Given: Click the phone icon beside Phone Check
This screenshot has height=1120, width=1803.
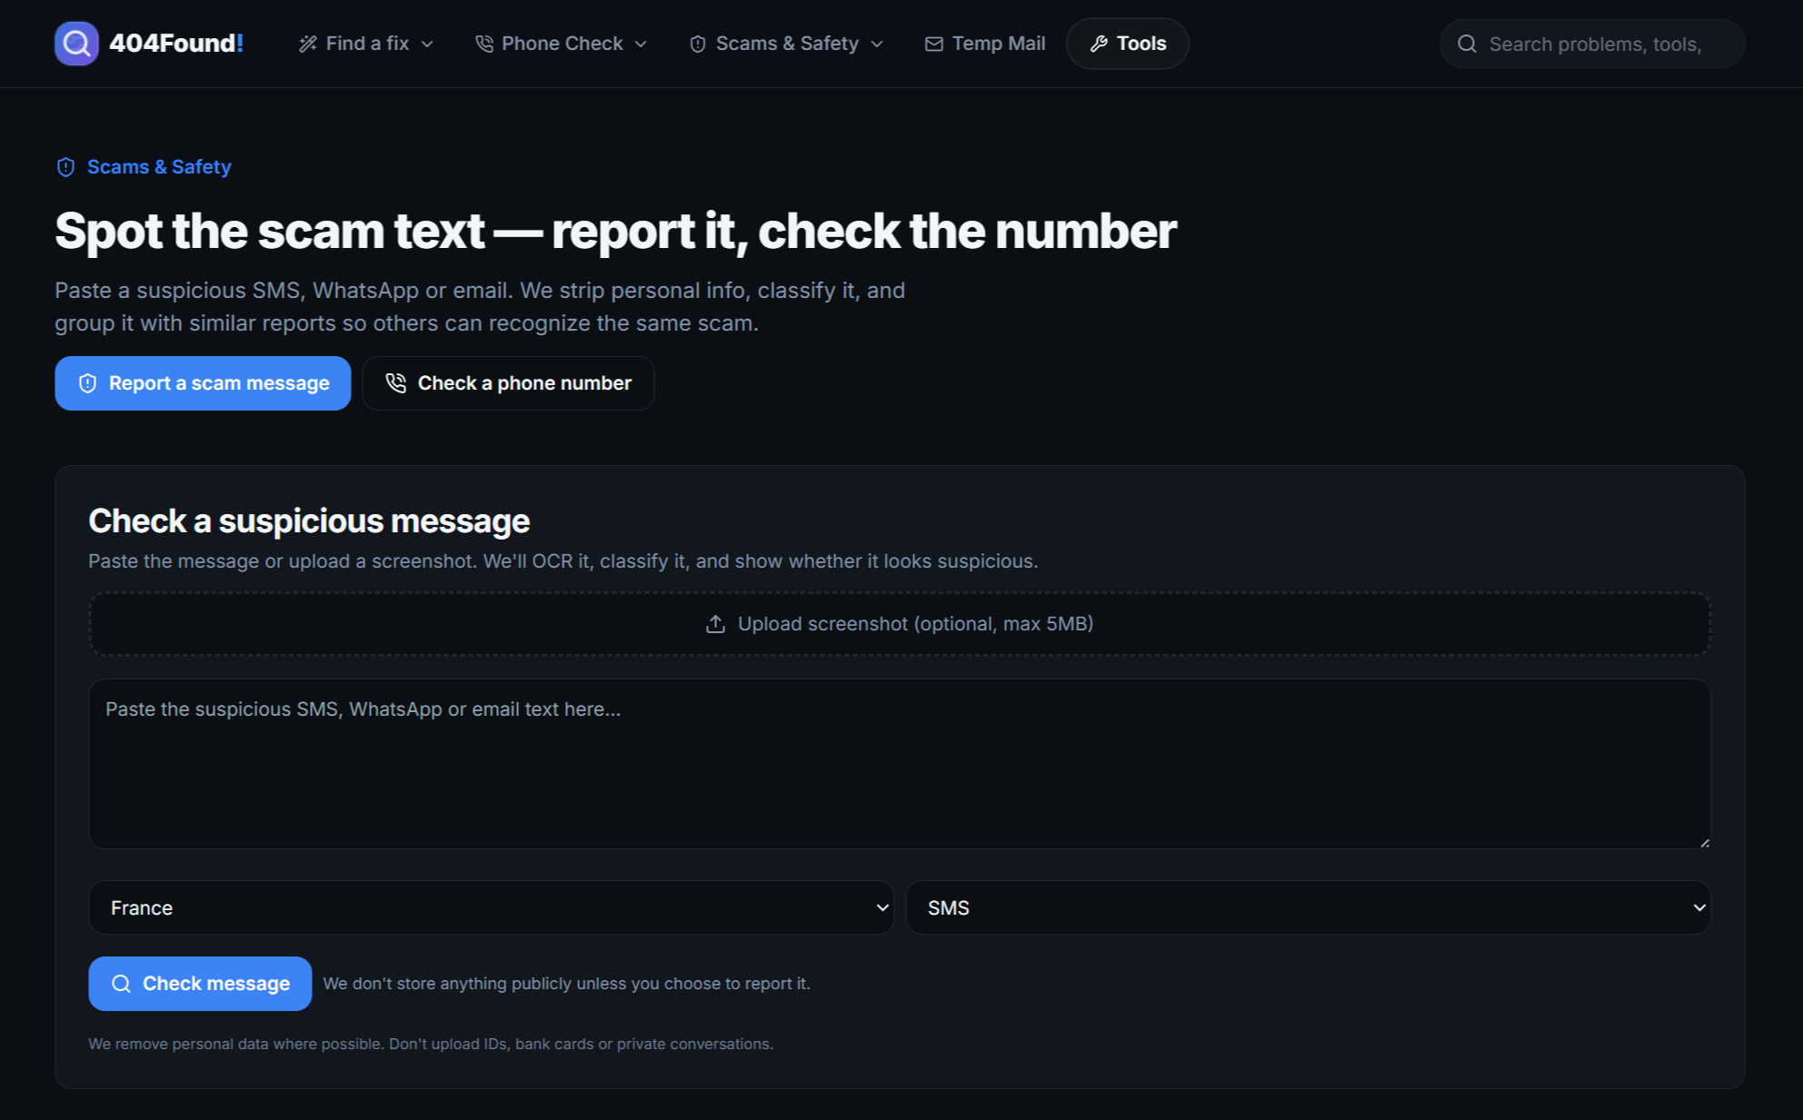Looking at the screenshot, I should pyautogui.click(x=484, y=44).
